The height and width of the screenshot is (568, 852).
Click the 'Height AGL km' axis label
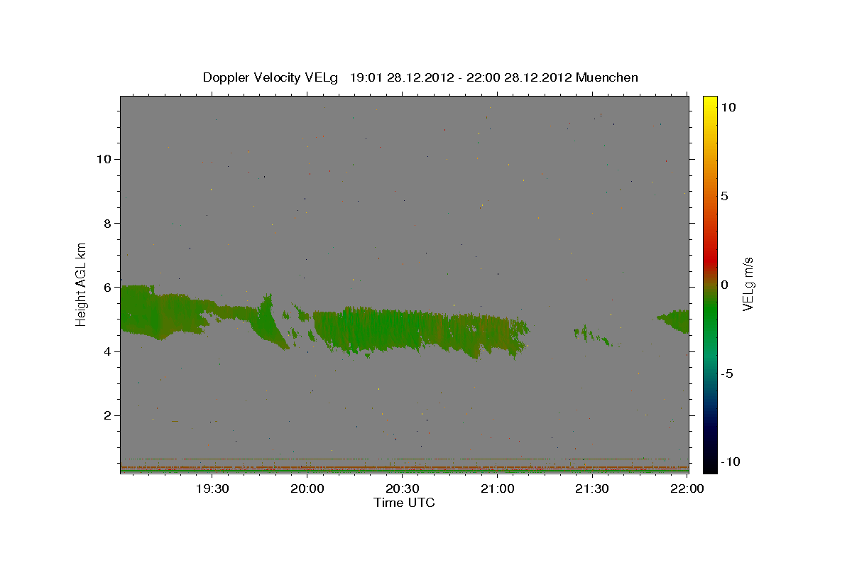pyautogui.click(x=82, y=284)
